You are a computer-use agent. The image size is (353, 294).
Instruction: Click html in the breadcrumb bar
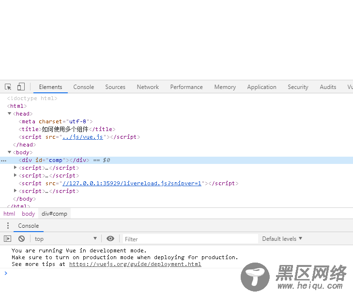[9, 214]
